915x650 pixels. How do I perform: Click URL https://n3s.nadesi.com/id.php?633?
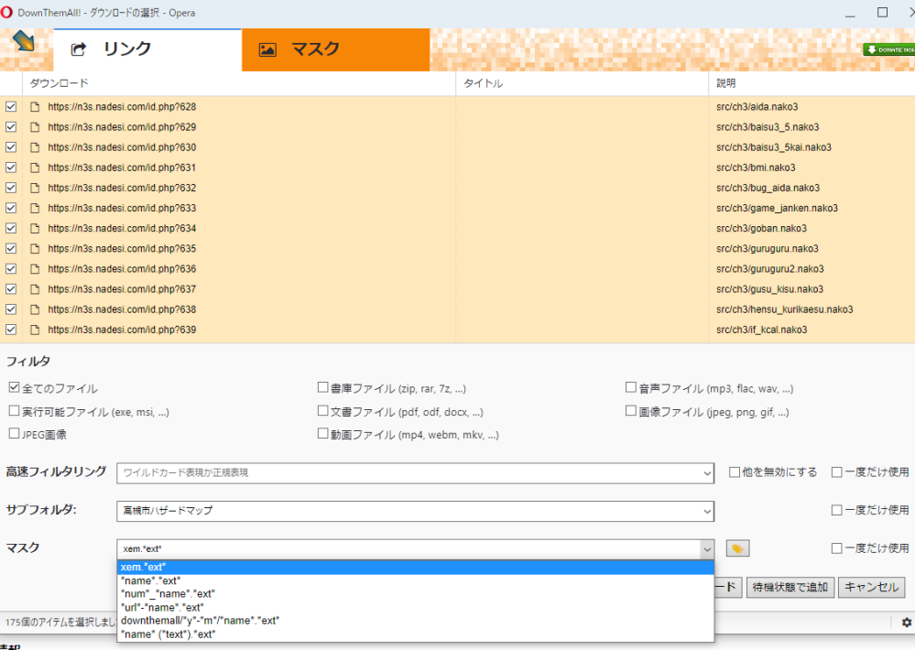[122, 209]
